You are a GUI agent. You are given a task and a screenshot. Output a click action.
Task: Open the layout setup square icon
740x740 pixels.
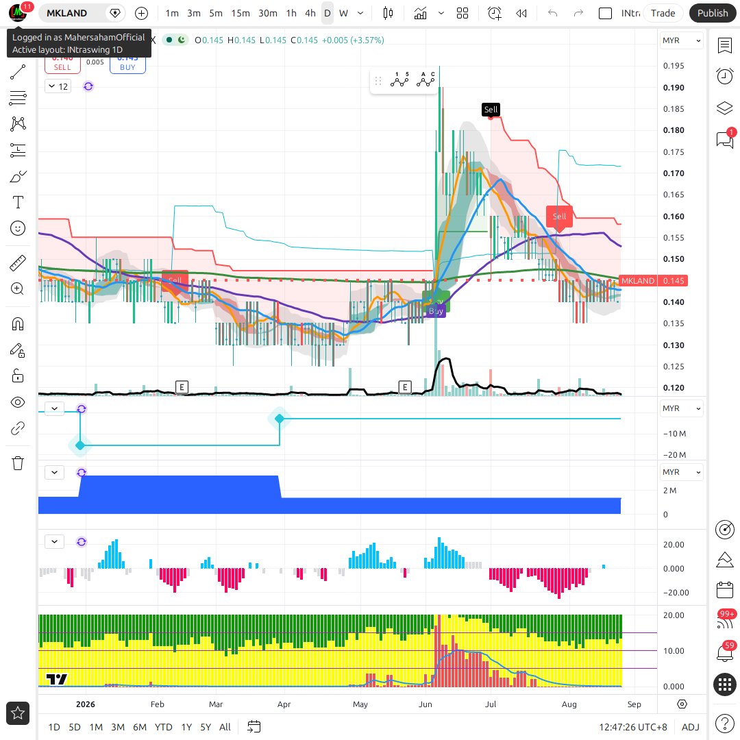[x=605, y=13]
